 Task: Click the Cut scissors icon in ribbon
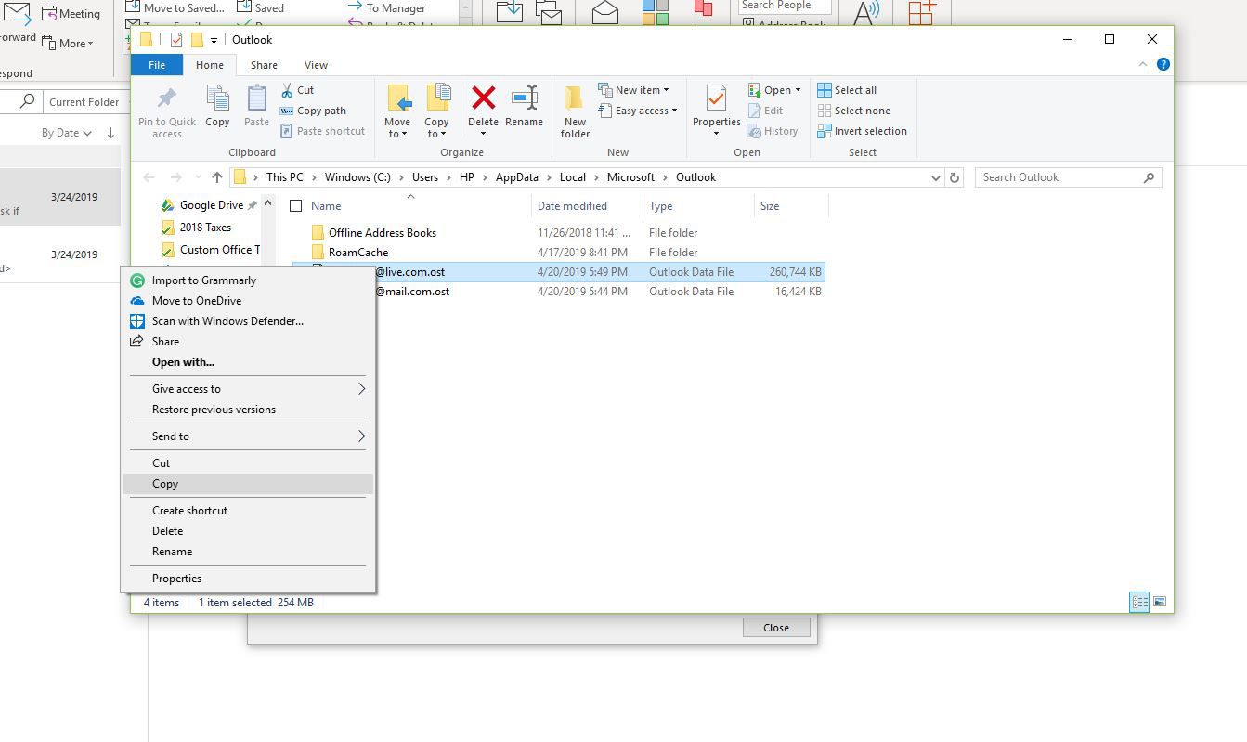click(287, 90)
